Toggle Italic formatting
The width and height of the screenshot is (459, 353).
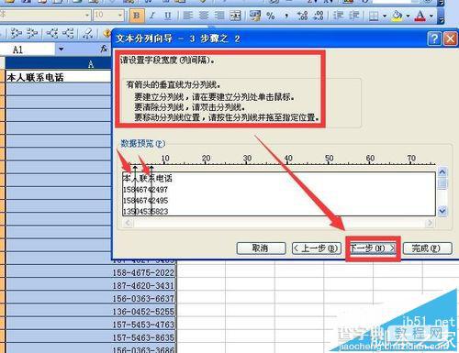coord(152,16)
